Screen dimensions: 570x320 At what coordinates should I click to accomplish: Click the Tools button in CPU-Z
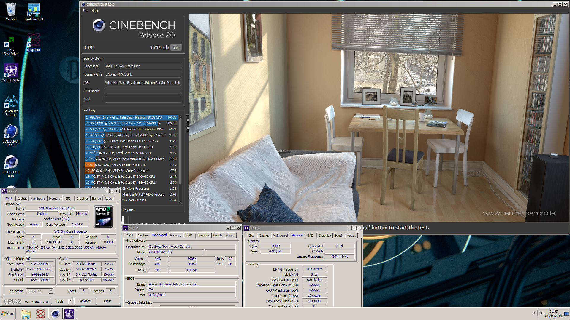click(60, 301)
